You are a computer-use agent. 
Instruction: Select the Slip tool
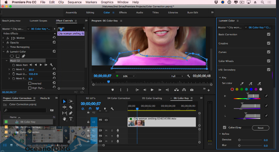point(64,113)
